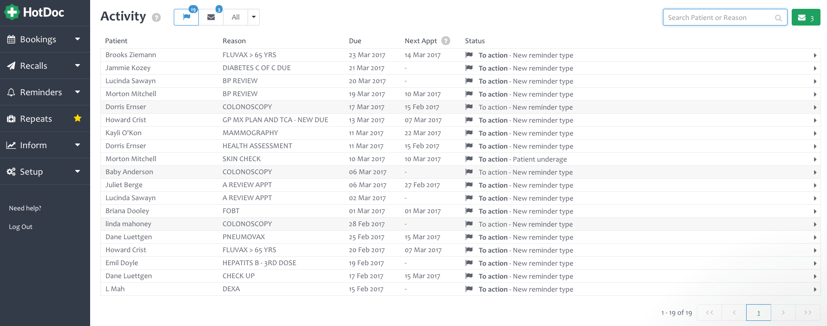Image resolution: width=827 pixels, height=326 pixels.
Task: Click the flag in Kayli O'Kon's MAMMOGRAPHY row
Action: [x=469, y=133]
